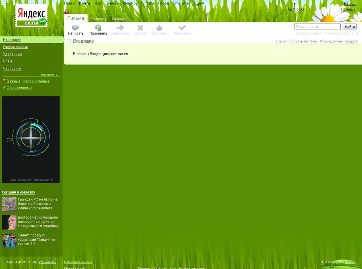This screenshot has width=362, height=269.
Task: Open the Помощь link at top right
Action: (348, 9)
